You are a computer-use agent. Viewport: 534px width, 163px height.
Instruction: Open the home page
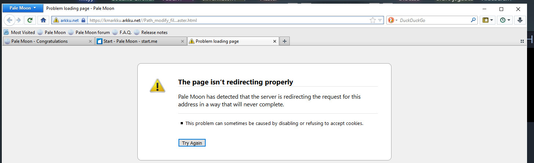tap(43, 20)
